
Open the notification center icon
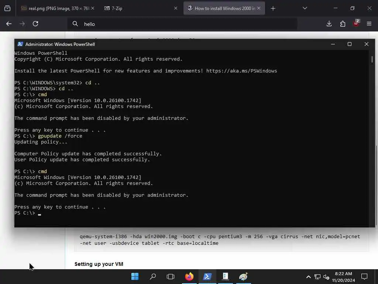[x=364, y=277]
